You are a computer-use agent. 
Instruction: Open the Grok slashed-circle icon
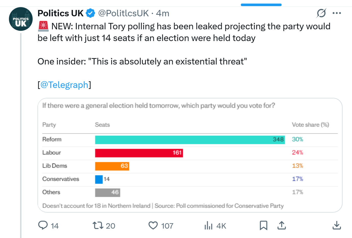tap(321, 13)
